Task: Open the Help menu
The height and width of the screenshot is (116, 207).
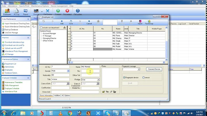Action: [x=71, y=6]
